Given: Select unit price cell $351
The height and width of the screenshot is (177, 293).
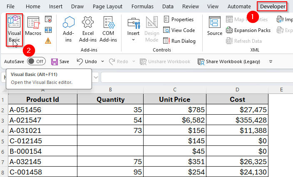Looking at the screenshot, I should pyautogui.click(x=175, y=162).
